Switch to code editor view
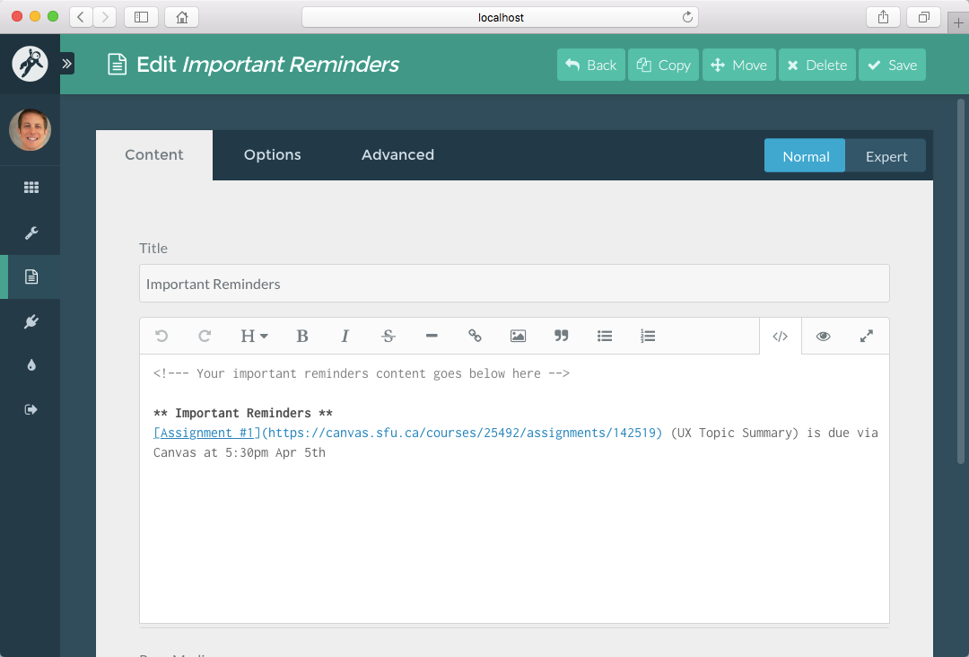 pos(780,337)
